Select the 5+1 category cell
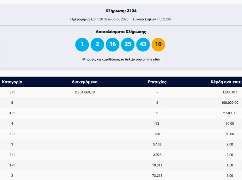 (12, 92)
